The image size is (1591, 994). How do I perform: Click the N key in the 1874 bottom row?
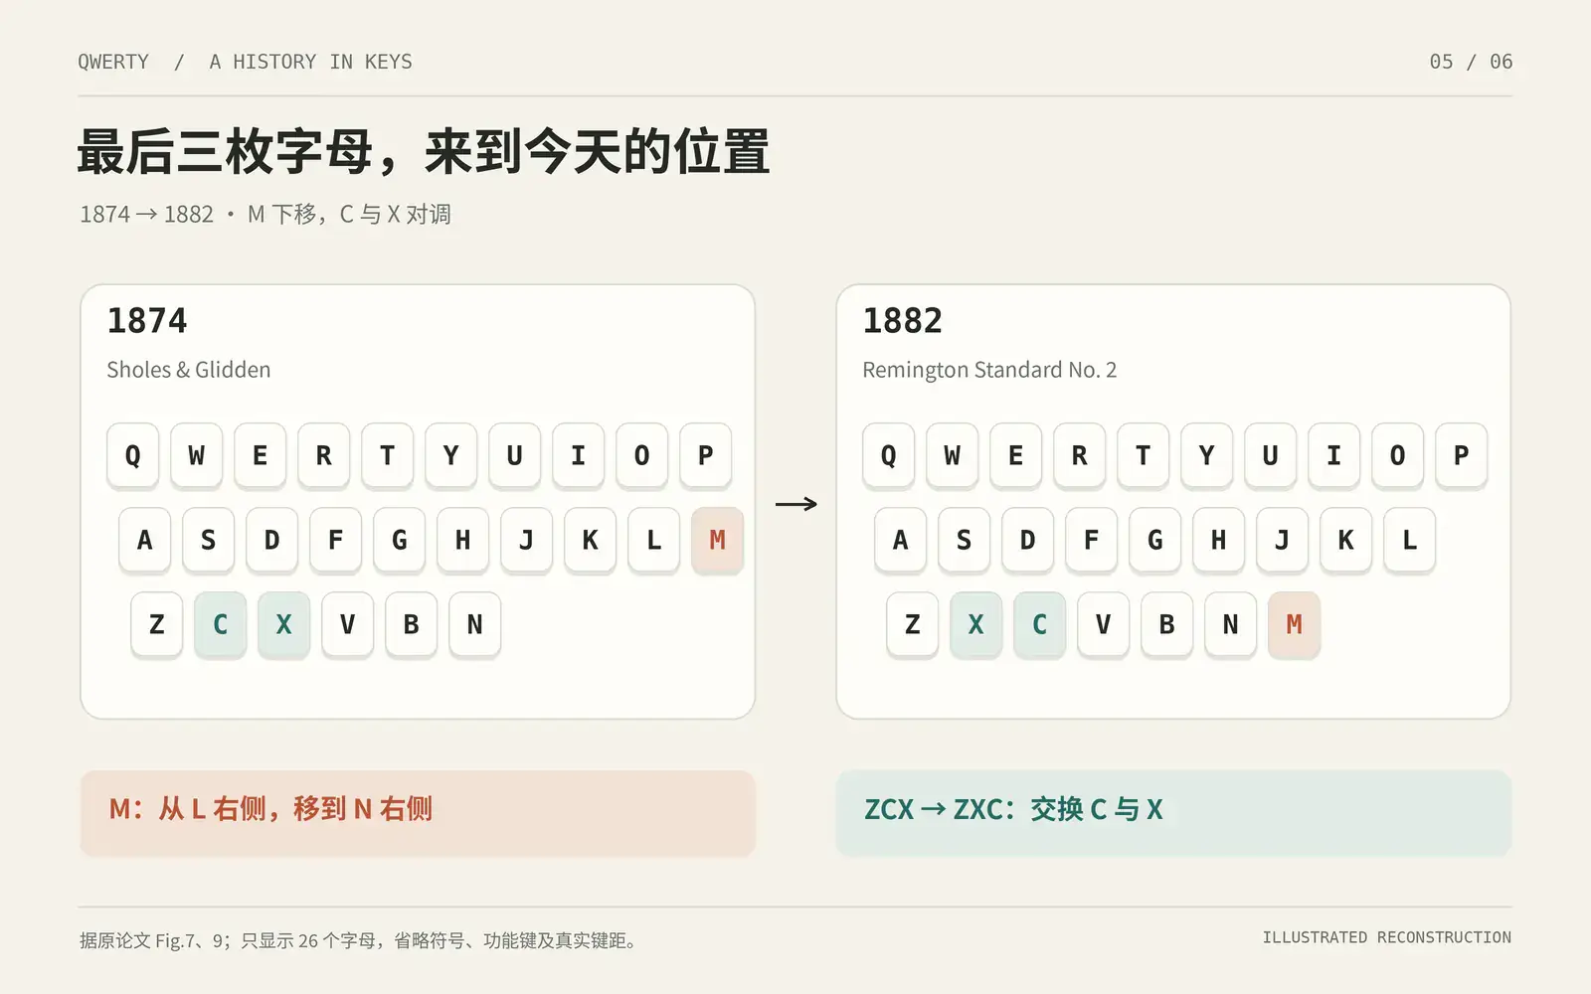pos(474,624)
